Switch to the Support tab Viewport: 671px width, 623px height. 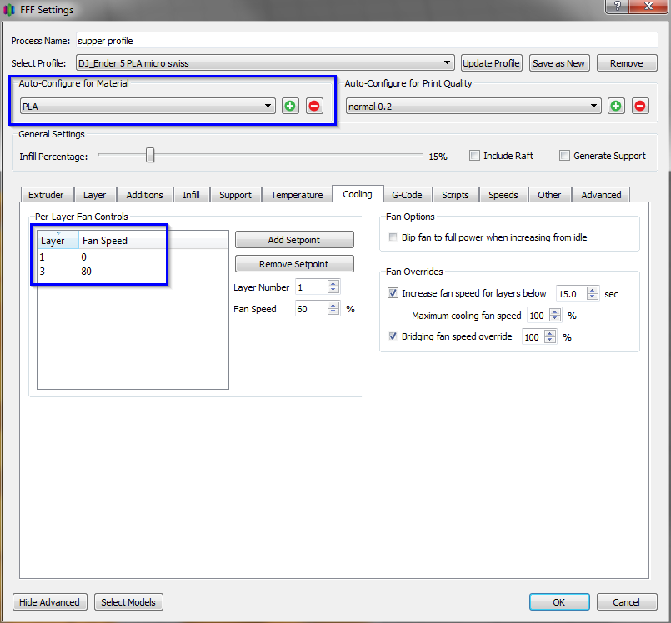coord(235,195)
